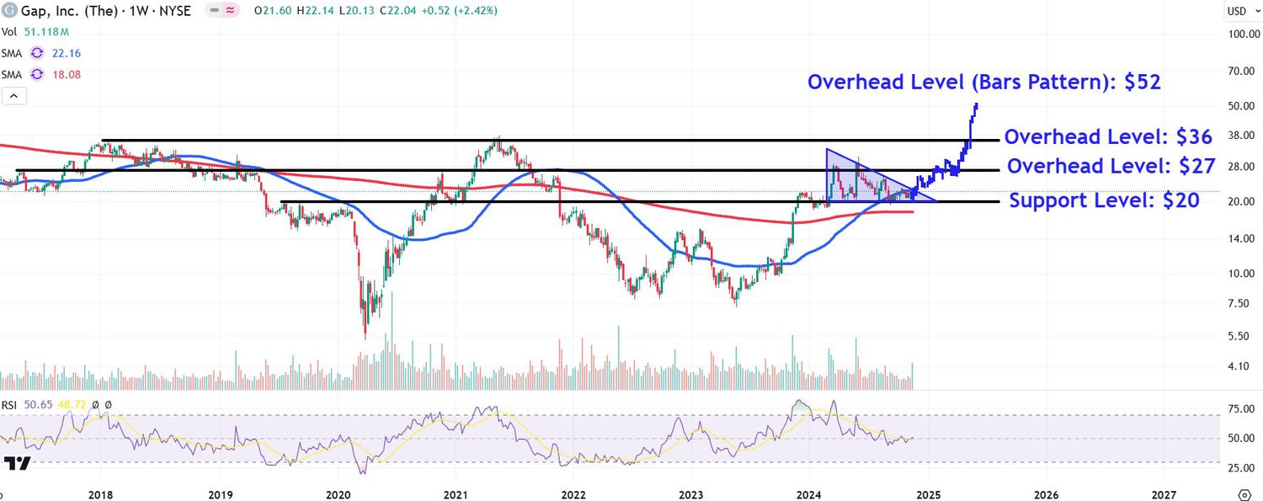
Task: Click the 2020 label on time axis
Action: coord(338,494)
